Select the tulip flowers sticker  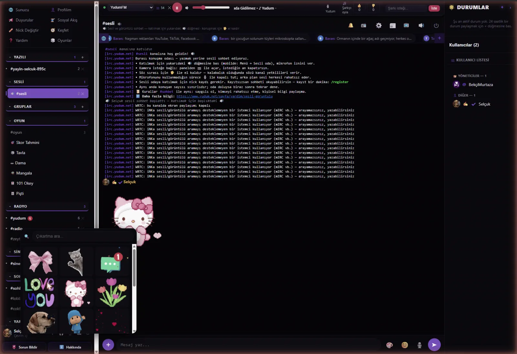(x=112, y=292)
